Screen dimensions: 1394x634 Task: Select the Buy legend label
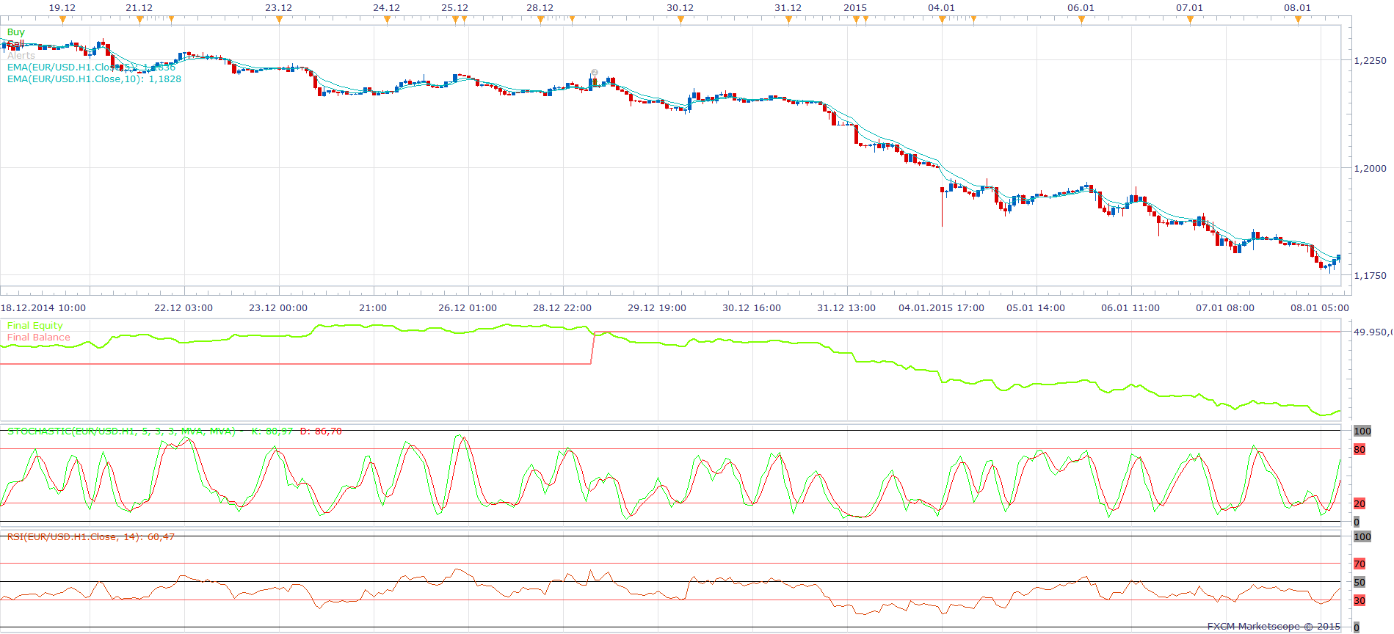pyautogui.click(x=15, y=32)
